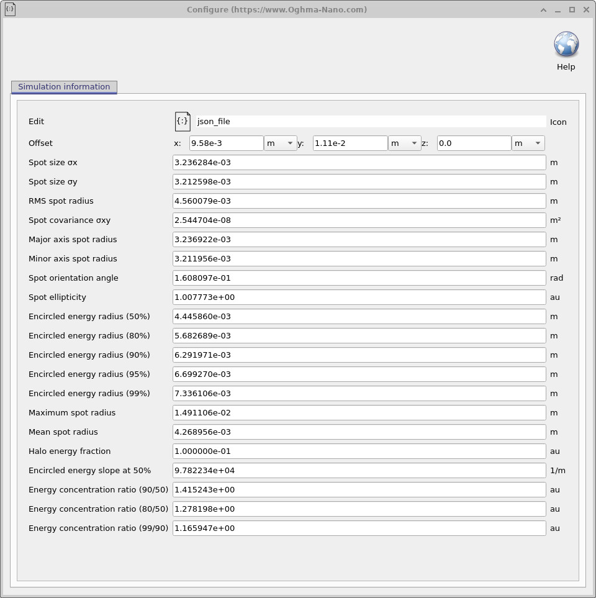Select the Maximum spot radius field

[x=358, y=412]
